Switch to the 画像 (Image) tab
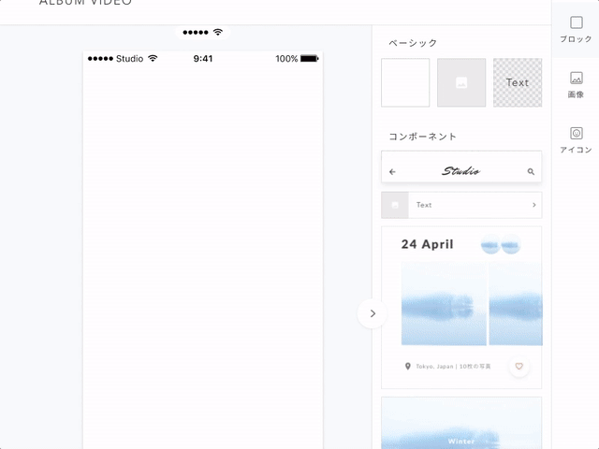Viewport: 599px width, 449px height. click(576, 85)
